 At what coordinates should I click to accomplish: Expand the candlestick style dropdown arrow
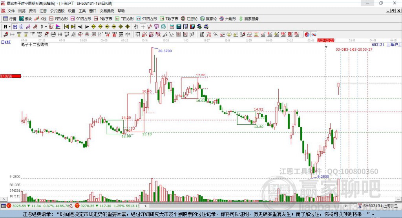click(x=46, y=27)
